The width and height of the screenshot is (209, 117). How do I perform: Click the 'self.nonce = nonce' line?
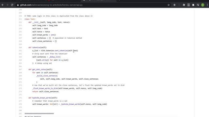[41, 32]
